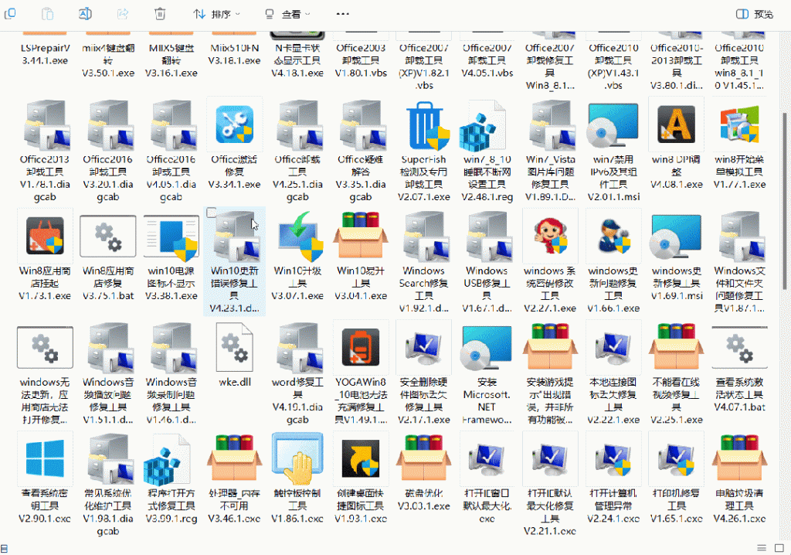This screenshot has height=555, width=791.
Task: Click the rename icon in the toolbar
Action: pos(85,14)
